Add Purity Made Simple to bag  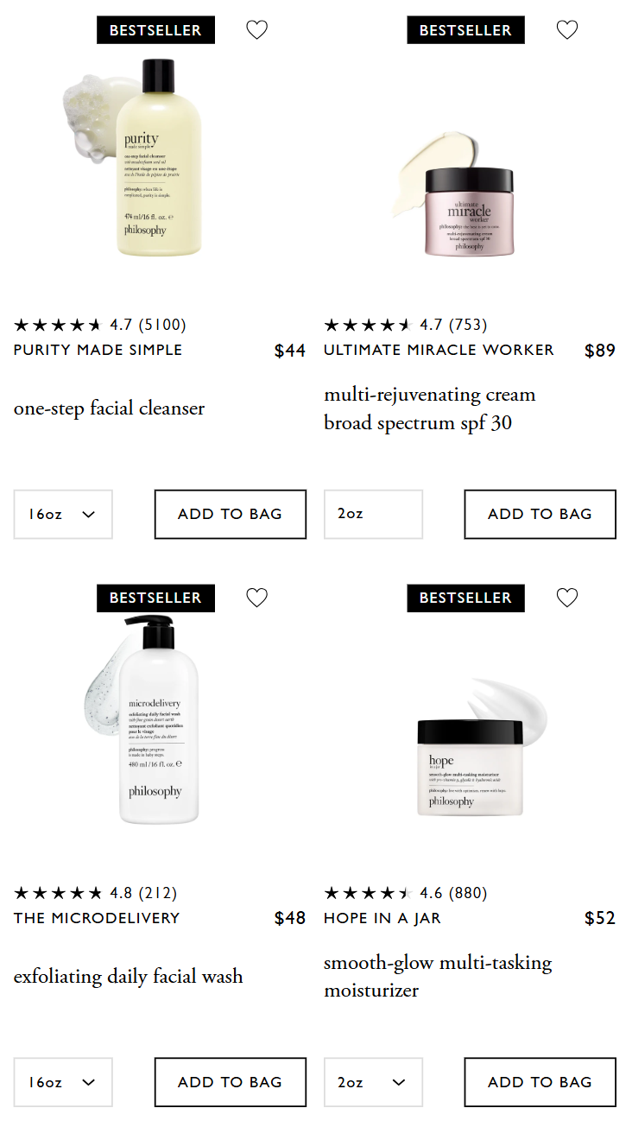click(x=230, y=514)
